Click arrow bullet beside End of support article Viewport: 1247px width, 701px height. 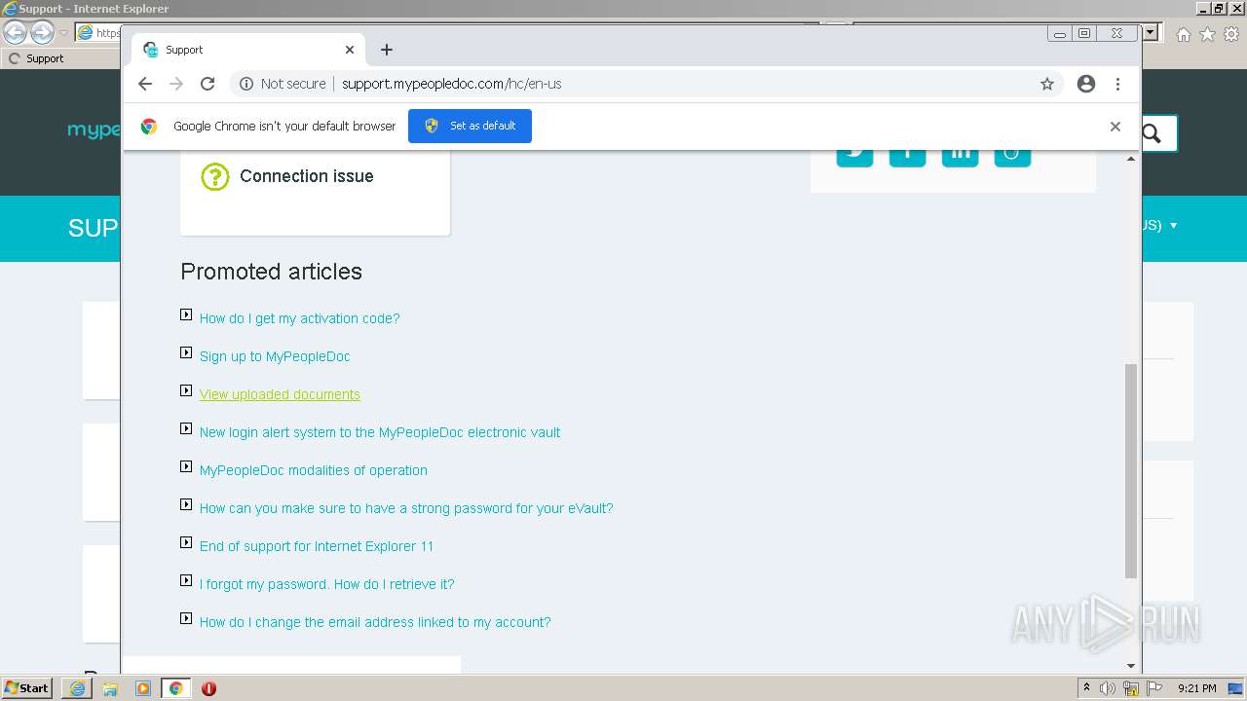pyautogui.click(x=186, y=542)
